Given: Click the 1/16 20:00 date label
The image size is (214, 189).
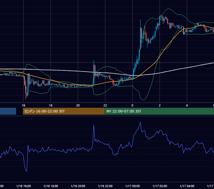Looking at the screenshot, I should click(x=78, y=186).
